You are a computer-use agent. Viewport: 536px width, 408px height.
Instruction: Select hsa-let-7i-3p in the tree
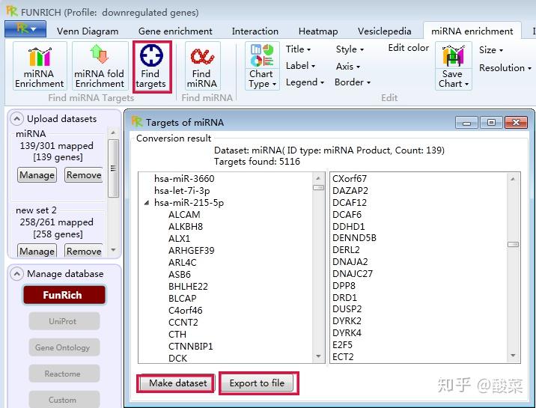[182, 191]
